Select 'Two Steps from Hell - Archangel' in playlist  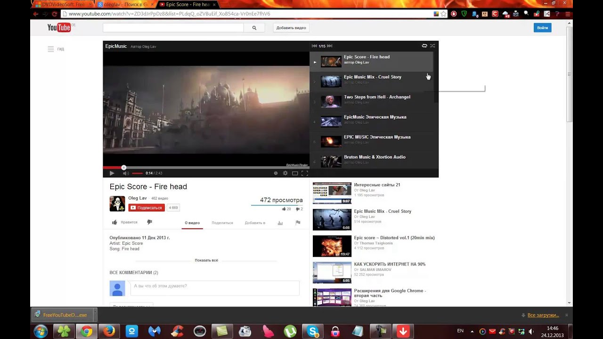coord(372,102)
